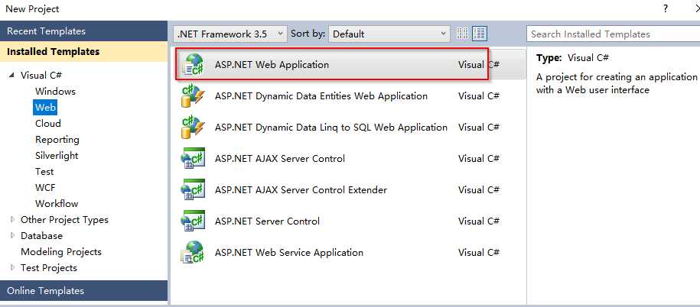Select ASP.NET Web Service Application text

point(289,253)
